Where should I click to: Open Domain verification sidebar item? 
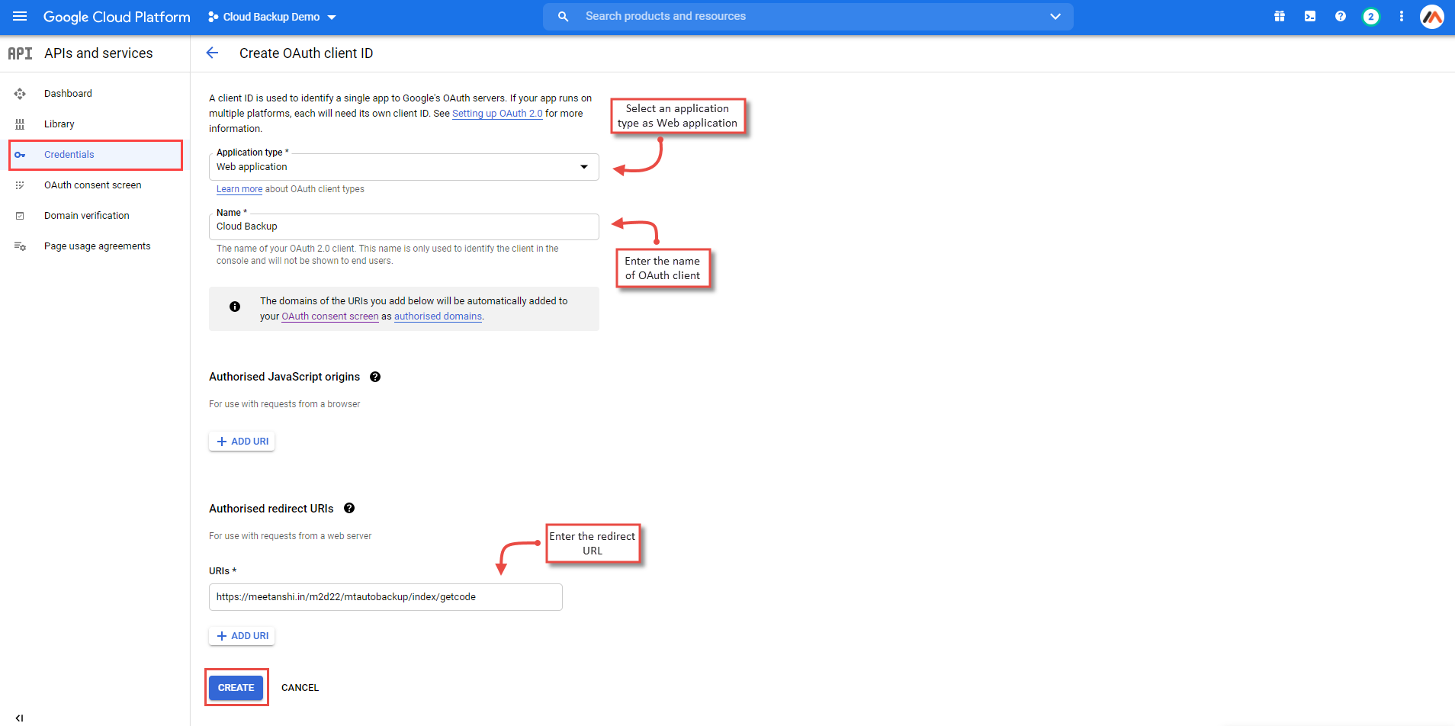(87, 215)
